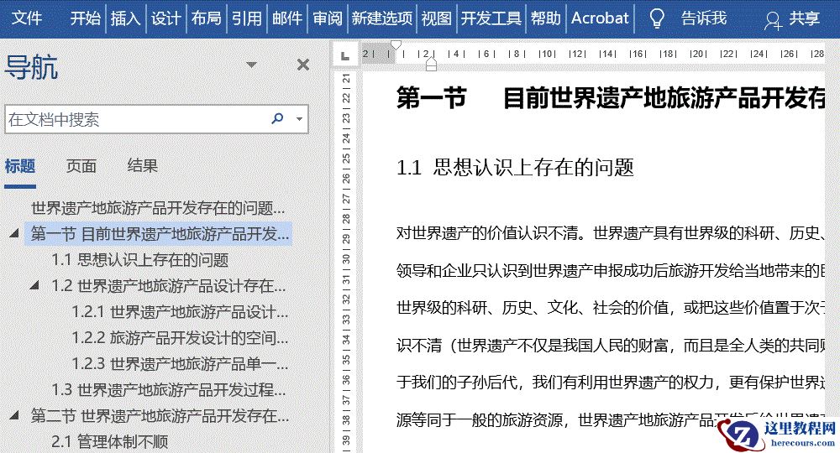This screenshot has width=840, height=453.
Task: Go to heading 1.2 世界遗产地旅游产品设计存在
Action: tap(169, 285)
